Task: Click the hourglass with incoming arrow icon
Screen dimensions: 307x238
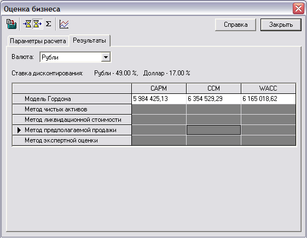Action: click(x=27, y=24)
